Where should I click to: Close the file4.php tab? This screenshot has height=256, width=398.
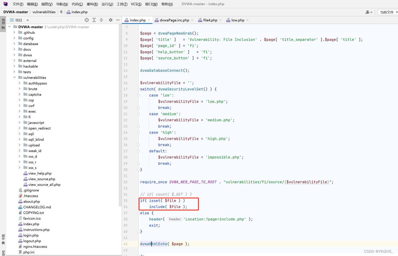pos(220,20)
